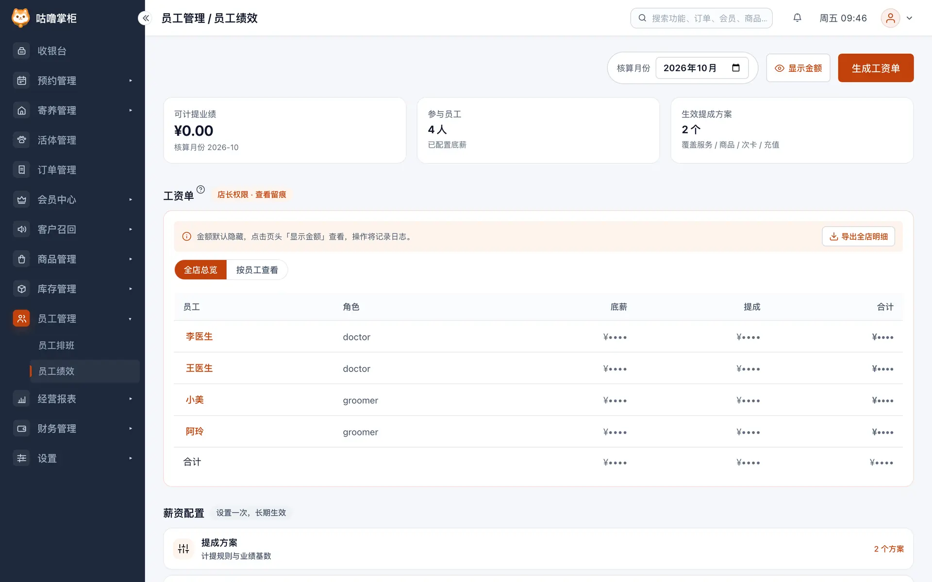This screenshot has width=932, height=582.
Task: Click the 活体管理 paw icon
Action: [x=21, y=140]
